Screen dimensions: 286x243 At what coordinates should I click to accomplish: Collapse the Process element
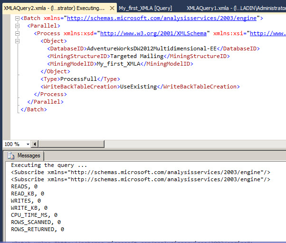click(x=17, y=33)
